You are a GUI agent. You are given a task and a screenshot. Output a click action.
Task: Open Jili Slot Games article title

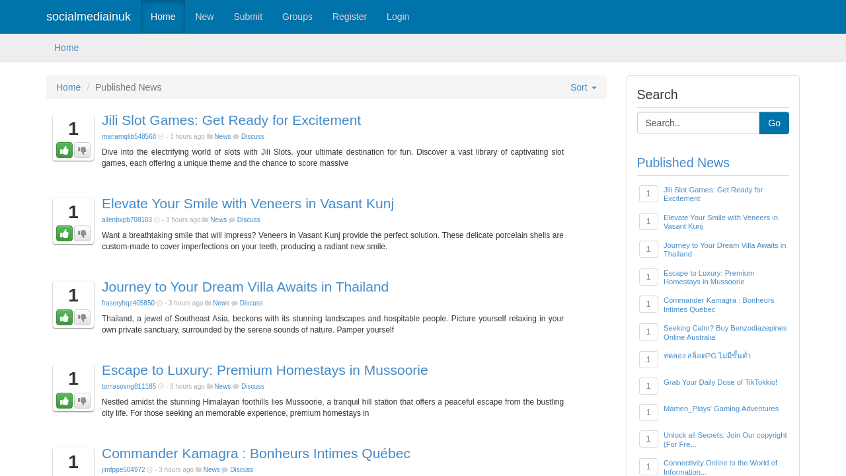point(231,120)
